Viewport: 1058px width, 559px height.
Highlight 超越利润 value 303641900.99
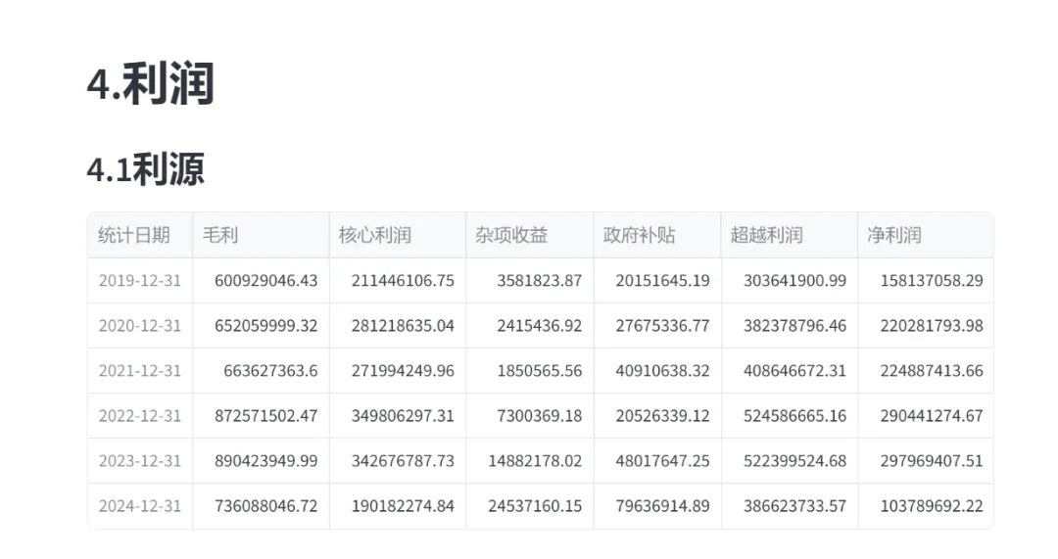click(789, 281)
